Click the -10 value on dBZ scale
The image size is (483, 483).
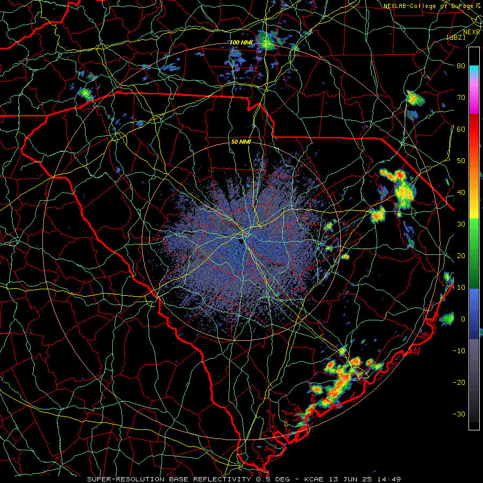point(459,351)
